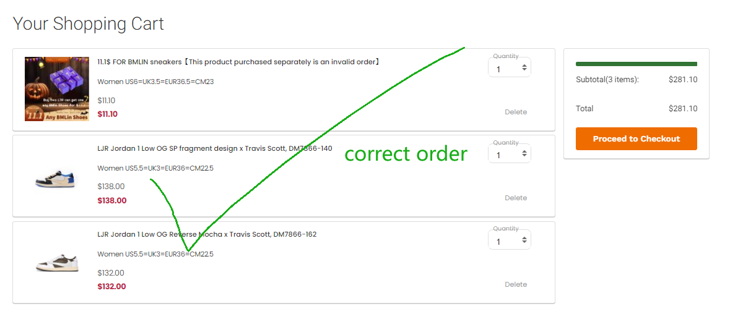The width and height of the screenshot is (730, 322).
Task: Click the fragment design Jordan shoe thumbnail
Action: pos(55,178)
